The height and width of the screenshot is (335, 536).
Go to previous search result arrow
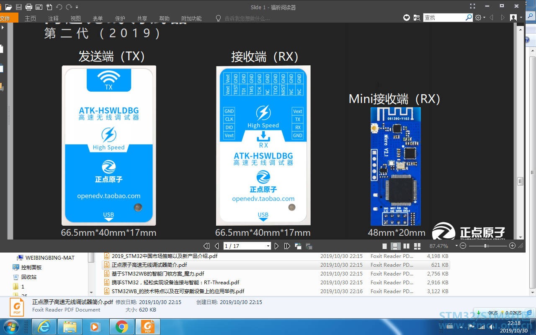coord(492,18)
